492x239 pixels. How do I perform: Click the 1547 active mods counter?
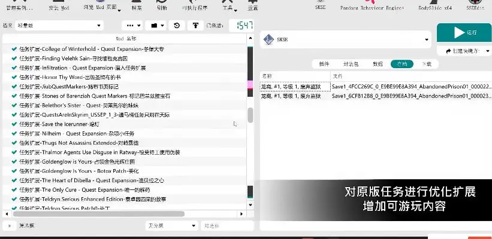point(242,25)
